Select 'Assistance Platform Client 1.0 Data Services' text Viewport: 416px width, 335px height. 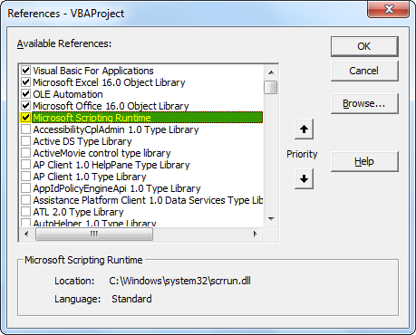148,200
